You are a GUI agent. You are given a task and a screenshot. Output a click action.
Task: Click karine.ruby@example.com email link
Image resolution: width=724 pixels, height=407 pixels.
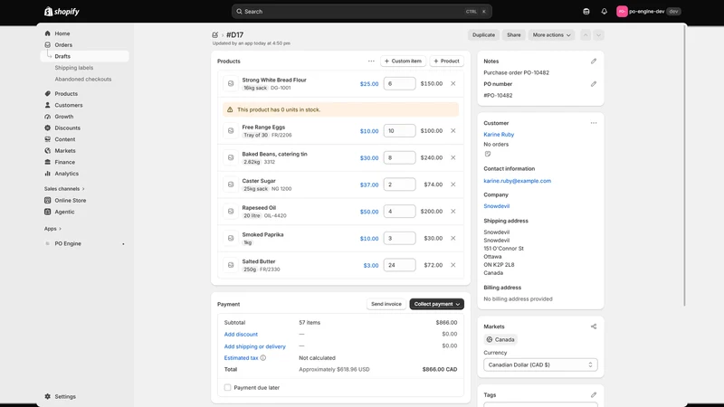tap(517, 181)
